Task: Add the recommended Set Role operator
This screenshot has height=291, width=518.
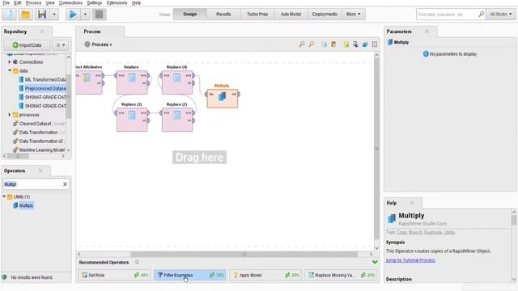Action: tap(114, 275)
